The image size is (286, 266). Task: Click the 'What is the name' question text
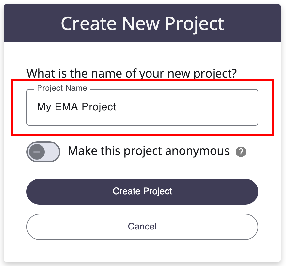click(132, 74)
